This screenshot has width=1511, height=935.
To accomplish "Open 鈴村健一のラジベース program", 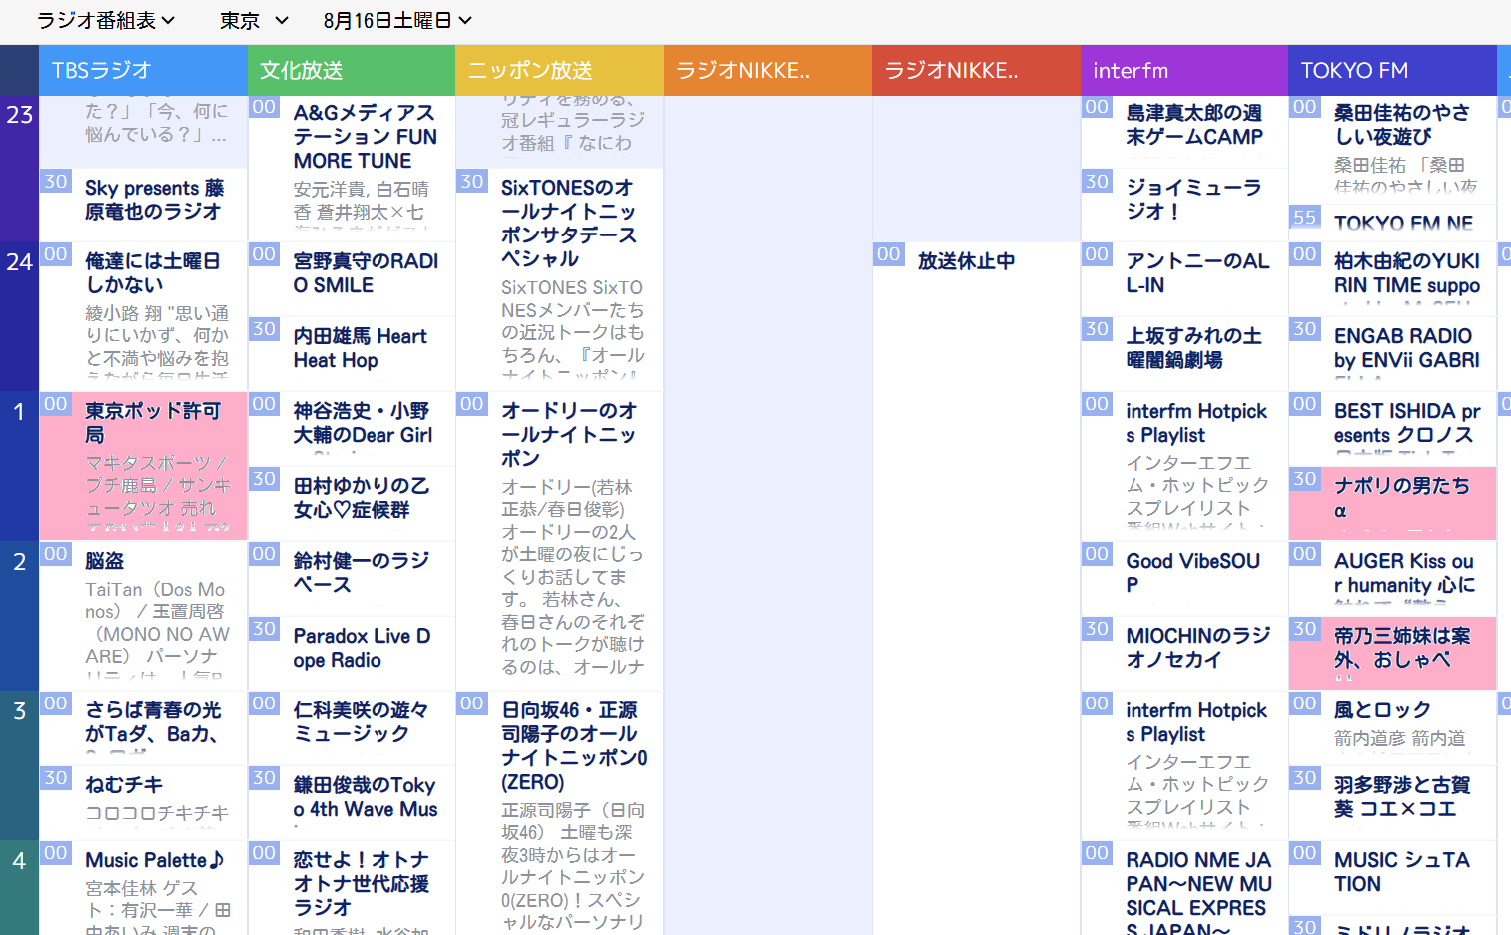I will click(x=352, y=579).
